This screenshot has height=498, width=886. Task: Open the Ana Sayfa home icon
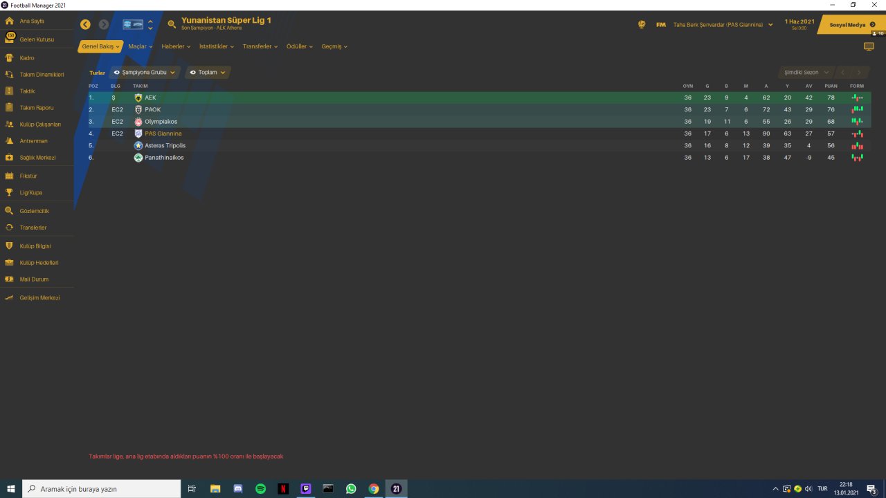point(10,21)
